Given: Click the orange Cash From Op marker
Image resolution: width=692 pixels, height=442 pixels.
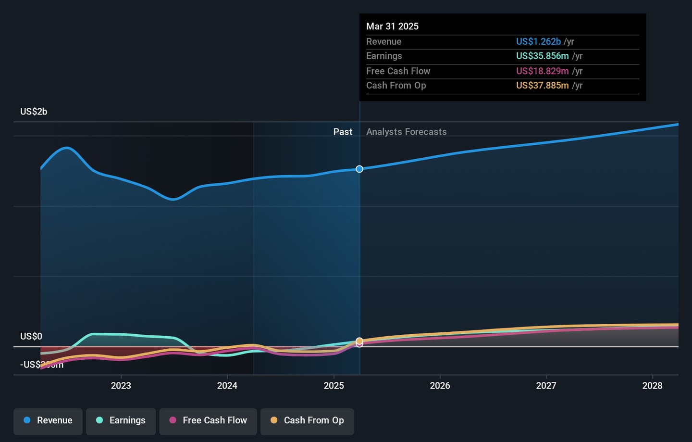Looking at the screenshot, I should tap(359, 341).
